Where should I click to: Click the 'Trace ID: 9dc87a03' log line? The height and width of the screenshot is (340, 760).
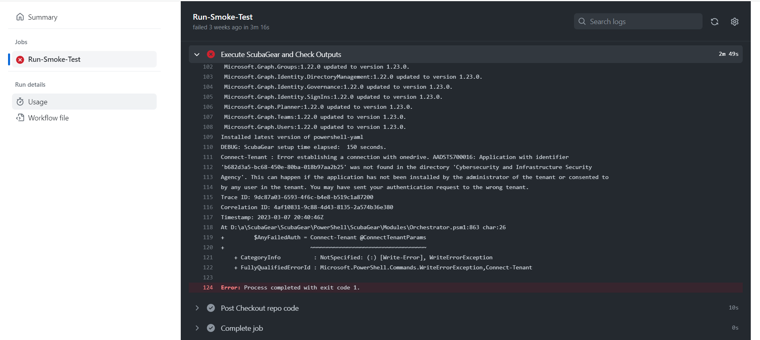point(297,197)
